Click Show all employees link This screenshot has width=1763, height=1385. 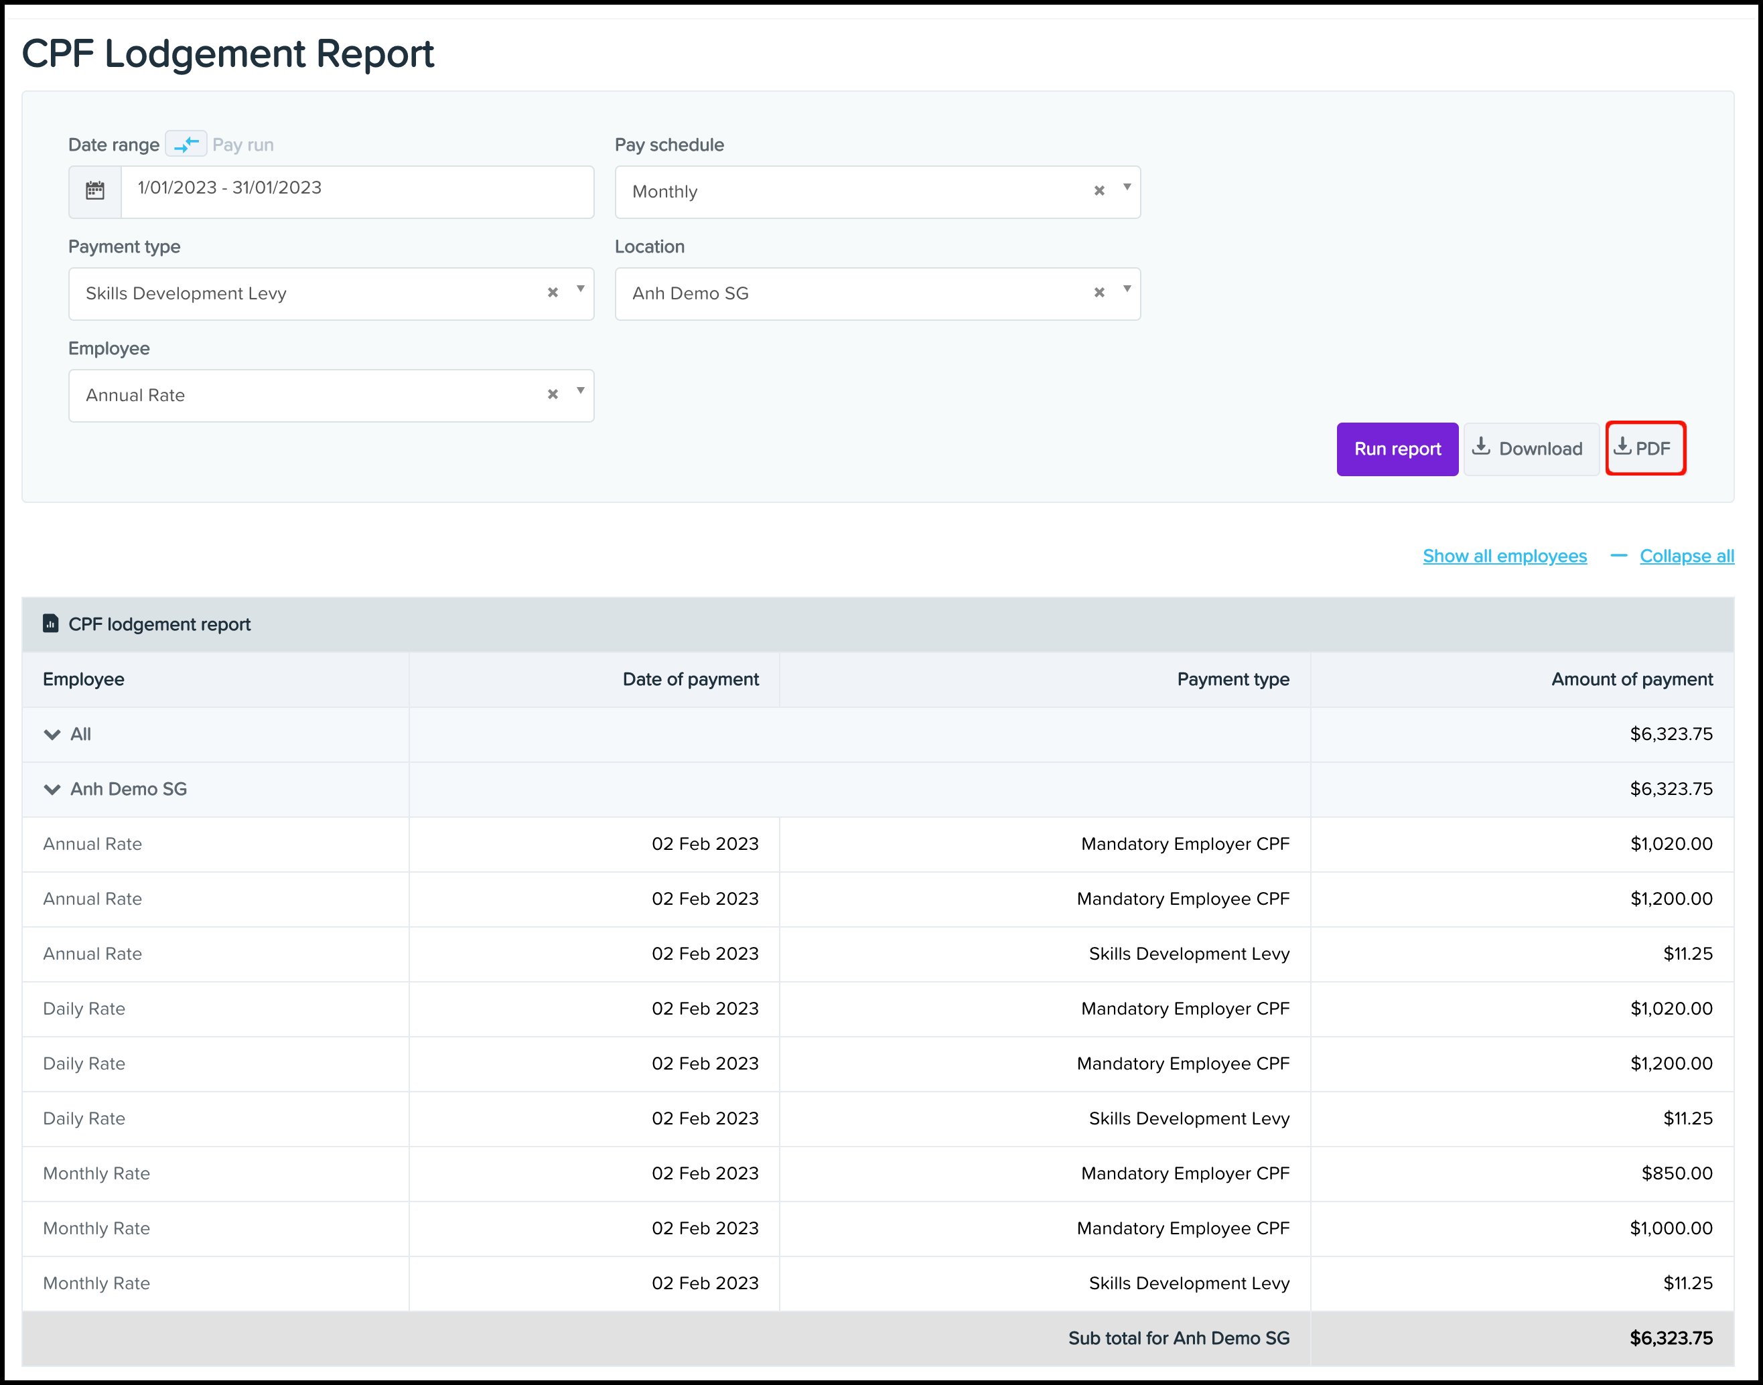coord(1504,557)
